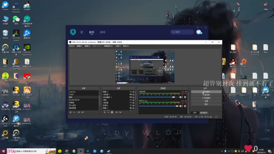274x154 pixels.
Task: Click the 搜索 search field in background app
Action: pyautogui.click(x=182, y=32)
